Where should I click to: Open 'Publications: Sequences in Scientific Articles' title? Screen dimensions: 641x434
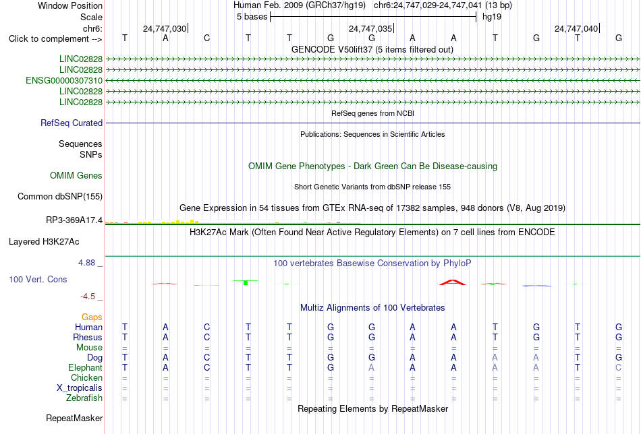pos(372,134)
